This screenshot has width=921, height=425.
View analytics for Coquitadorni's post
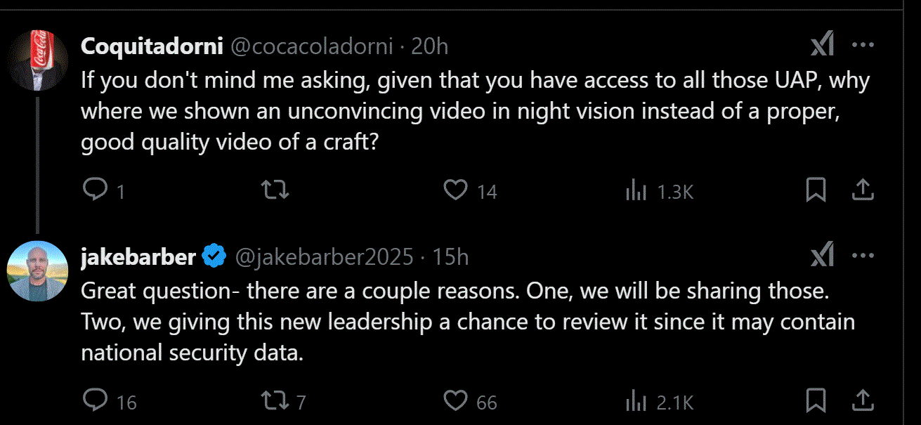click(x=636, y=190)
